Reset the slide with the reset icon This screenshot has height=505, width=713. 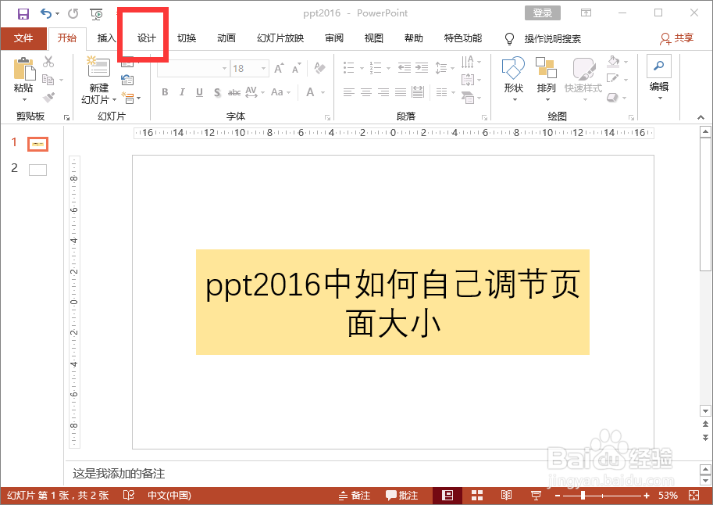point(127,81)
